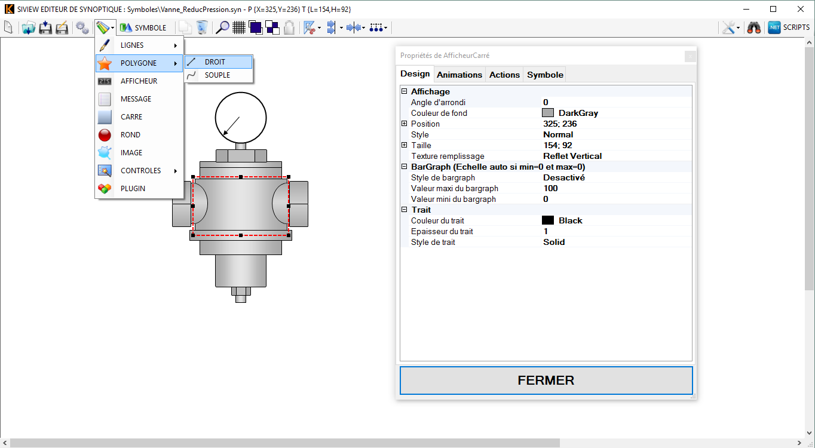The image size is (815, 448).
Task: Click the wrench and screwdriver tools icon
Action: tap(728, 27)
